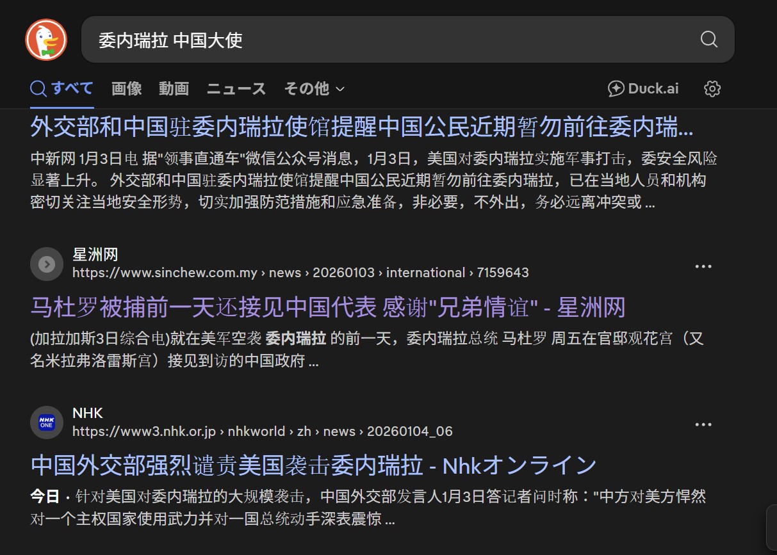The width and height of the screenshot is (777, 555).
Task: Open three-dot menu for 星洲网 result
Action: coord(703,266)
